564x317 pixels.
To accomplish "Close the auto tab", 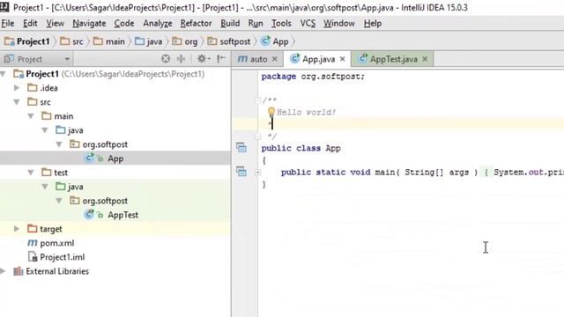I will coord(274,59).
